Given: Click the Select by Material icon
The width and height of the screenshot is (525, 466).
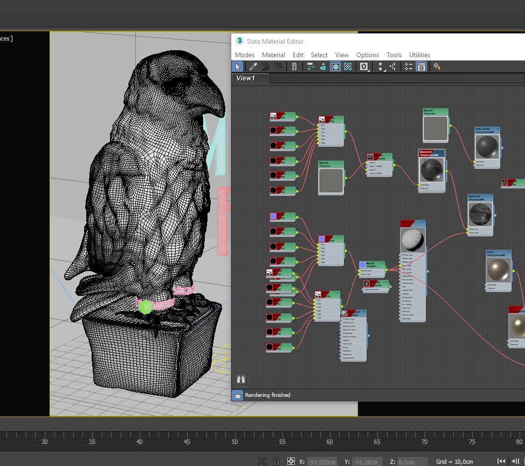Looking at the screenshot, I should [437, 66].
